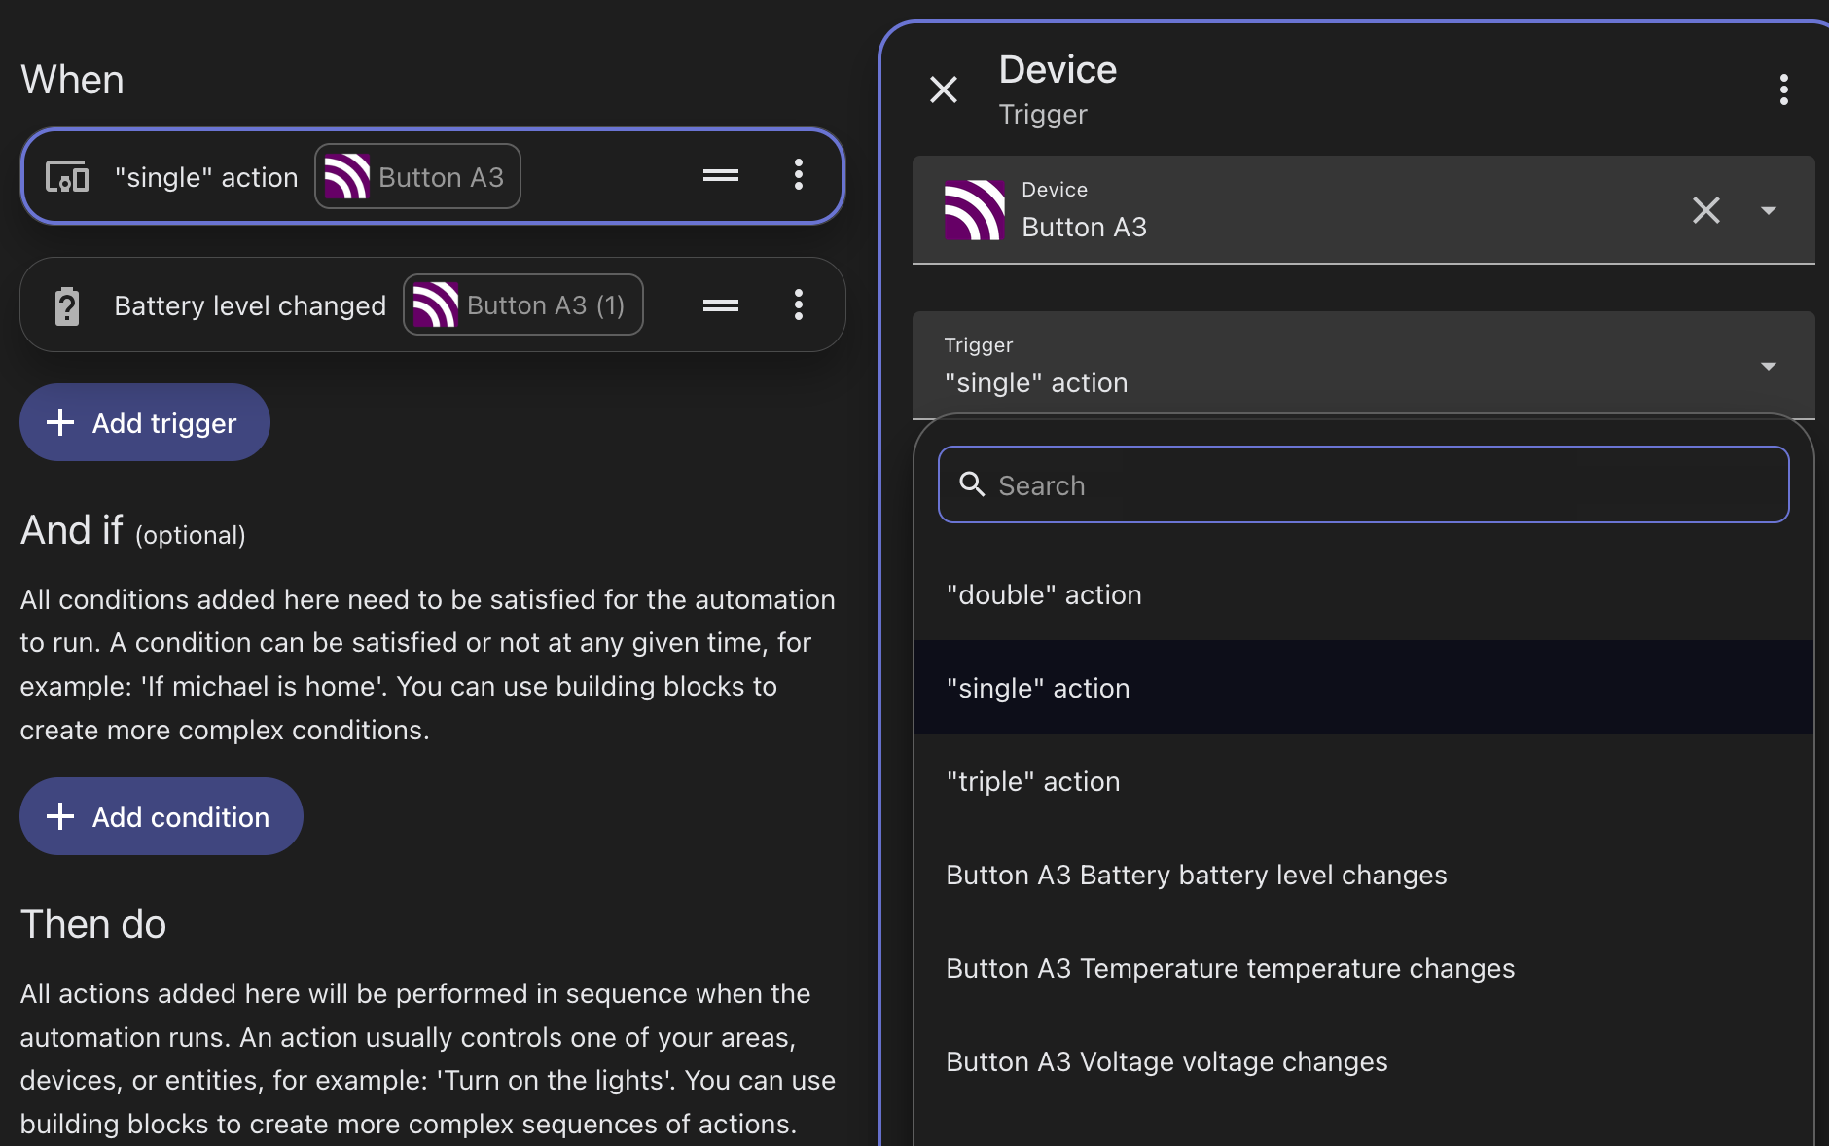Click the battery icon on Battery level changed row
The width and height of the screenshot is (1829, 1146).
point(67,305)
